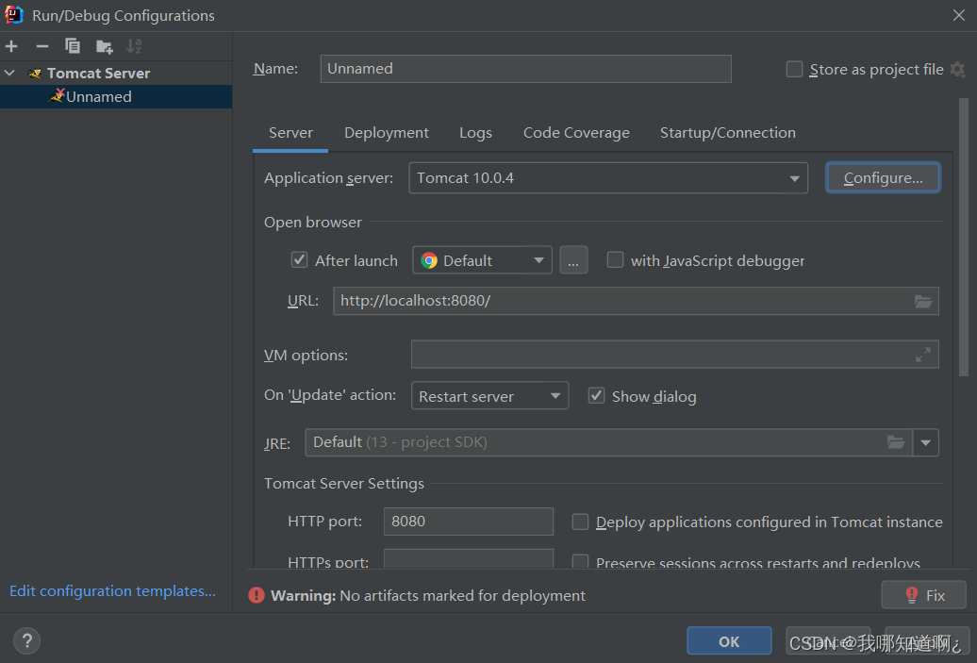Click the Configure... button
Viewport: 977px width, 663px height.
coord(883,178)
